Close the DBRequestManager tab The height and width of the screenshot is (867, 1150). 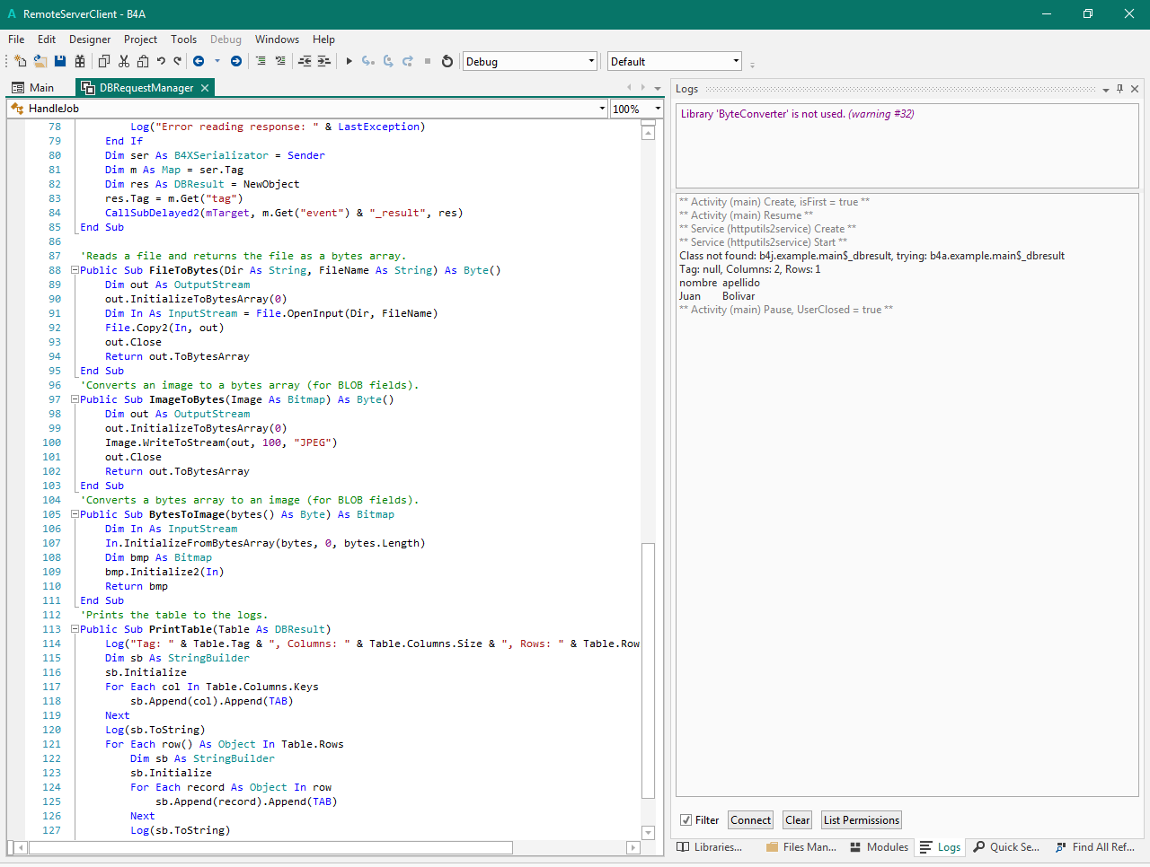205,88
